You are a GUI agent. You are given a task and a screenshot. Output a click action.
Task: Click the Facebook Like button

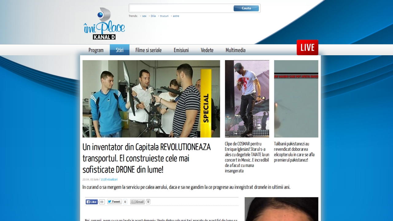91,202
